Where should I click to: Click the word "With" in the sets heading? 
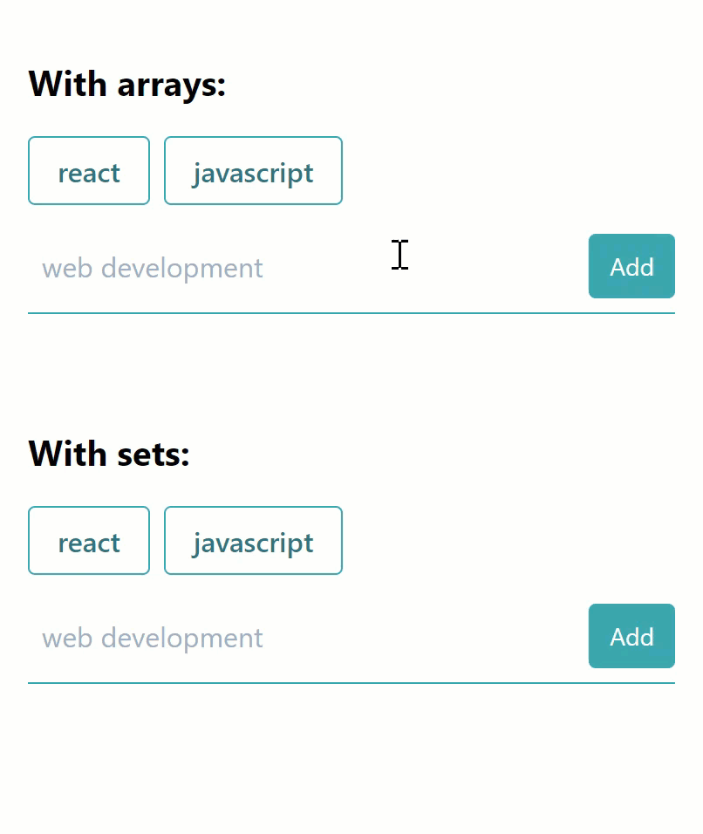tap(67, 453)
